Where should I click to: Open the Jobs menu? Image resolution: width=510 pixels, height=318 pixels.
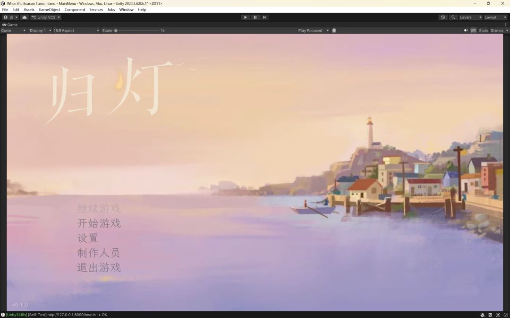[x=111, y=10]
